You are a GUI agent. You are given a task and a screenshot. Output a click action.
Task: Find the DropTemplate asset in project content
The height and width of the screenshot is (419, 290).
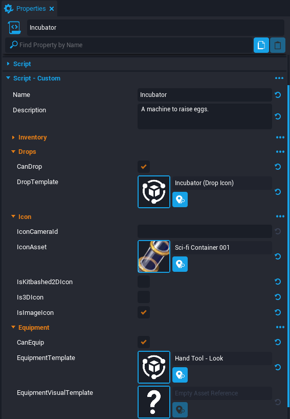180,199
